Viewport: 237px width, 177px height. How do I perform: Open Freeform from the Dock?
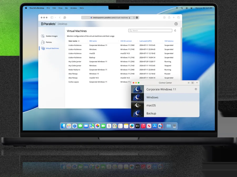[x=132, y=126]
